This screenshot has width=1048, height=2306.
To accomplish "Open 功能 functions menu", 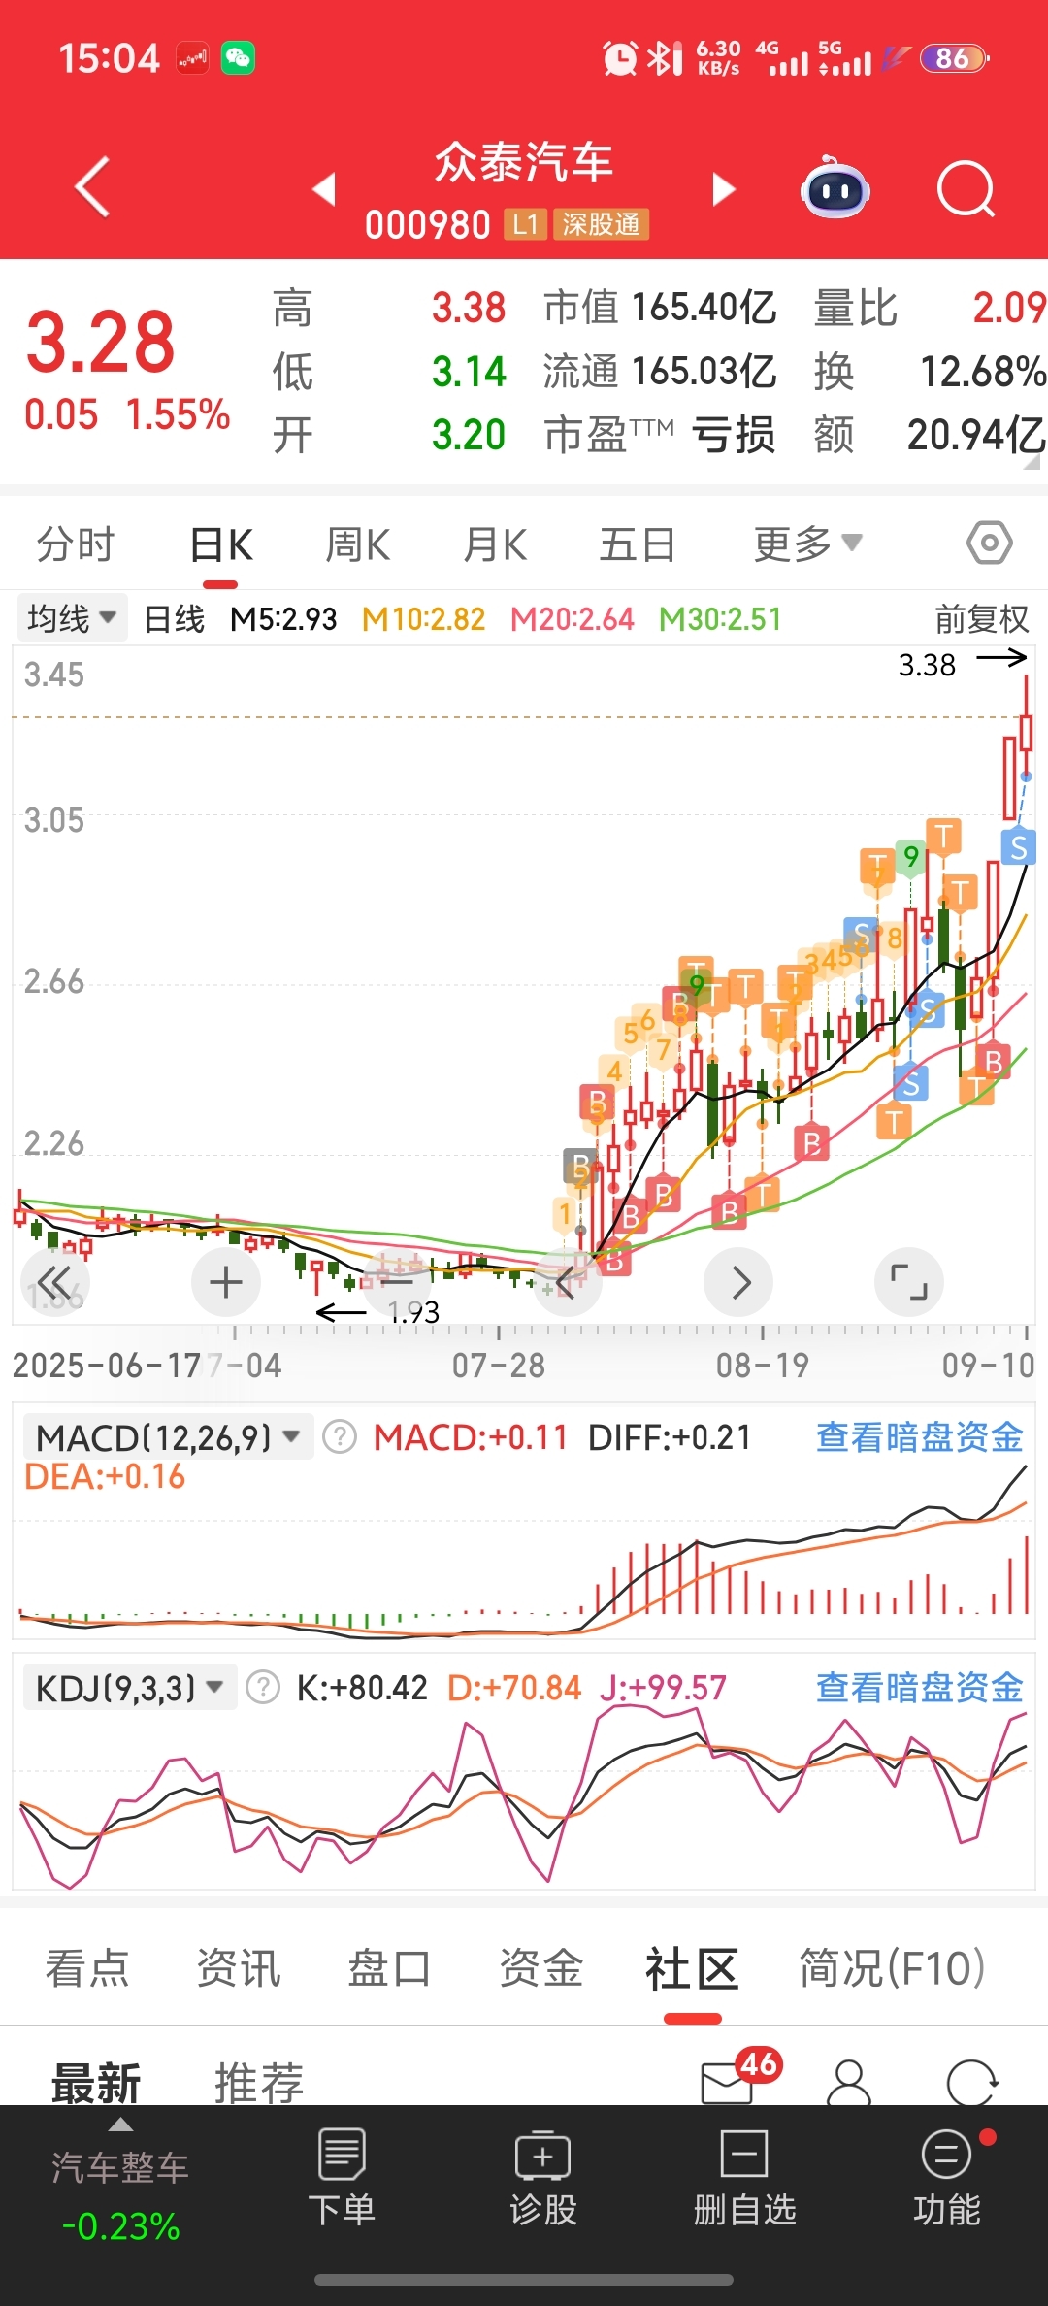I will (x=947, y=2178).
